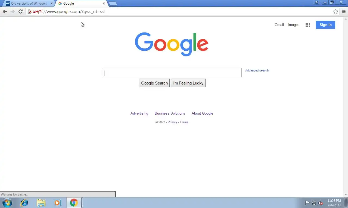Open the About Google link
Screen dimensions: 348x208
(x=202, y=113)
